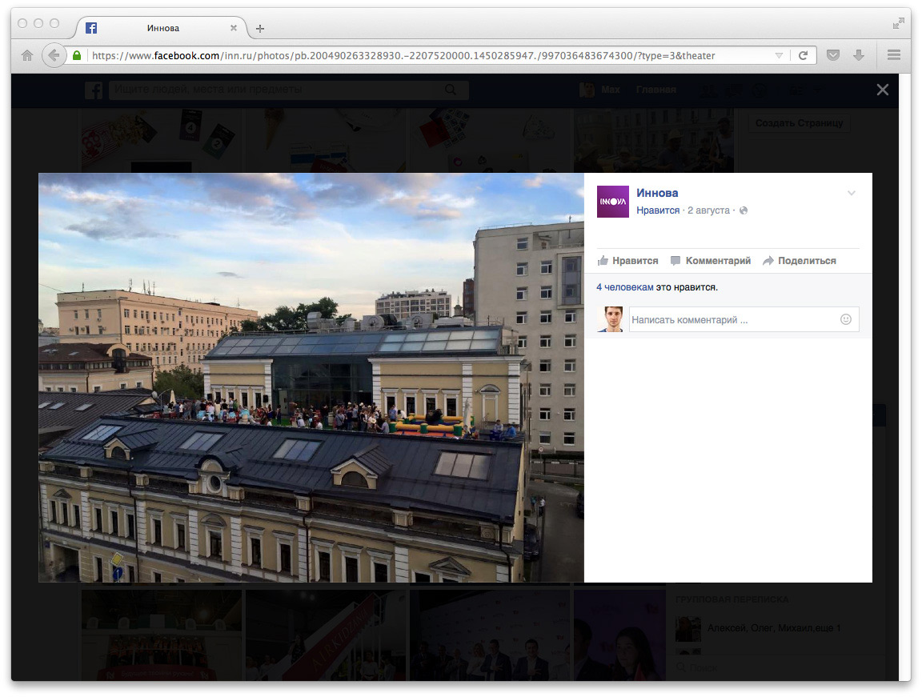Click the Firefox Home icon

pos(26,55)
